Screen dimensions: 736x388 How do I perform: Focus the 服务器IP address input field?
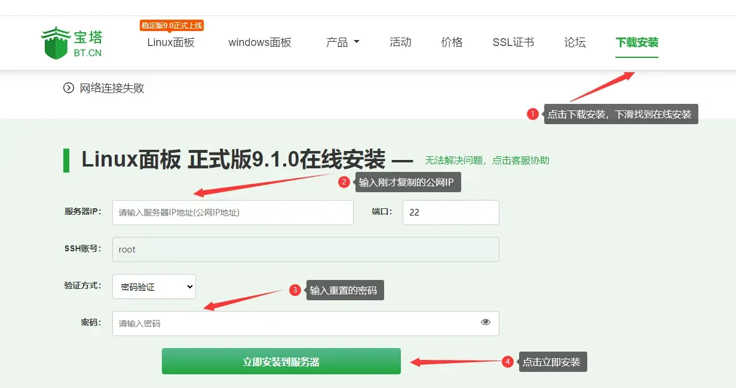[232, 213]
